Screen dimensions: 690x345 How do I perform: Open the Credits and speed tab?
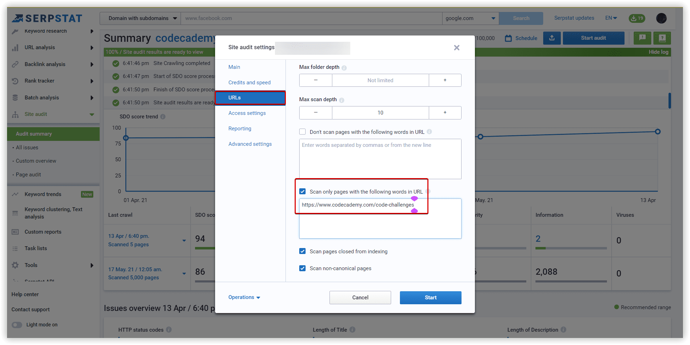pyautogui.click(x=250, y=83)
